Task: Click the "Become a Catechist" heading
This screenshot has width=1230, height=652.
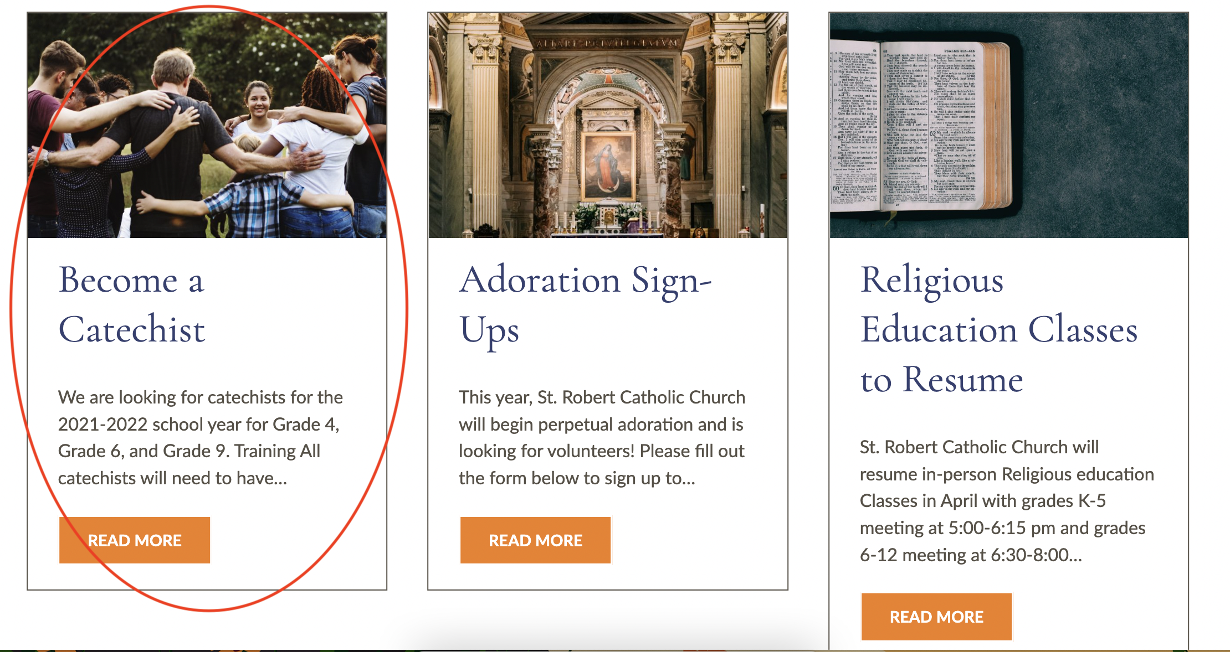Action: point(132,304)
